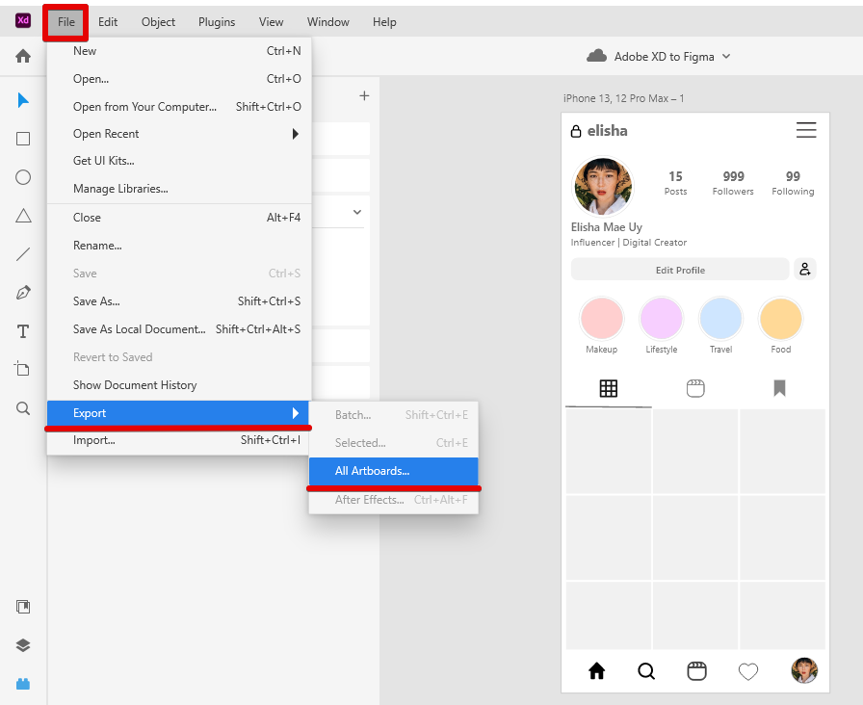Select the Line tool
Image resolution: width=863 pixels, height=705 pixels.
tap(23, 254)
